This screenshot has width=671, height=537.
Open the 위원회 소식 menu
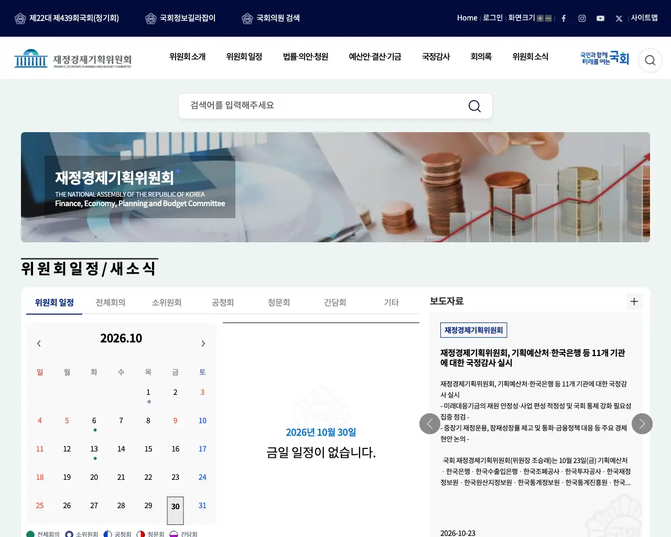coord(531,57)
